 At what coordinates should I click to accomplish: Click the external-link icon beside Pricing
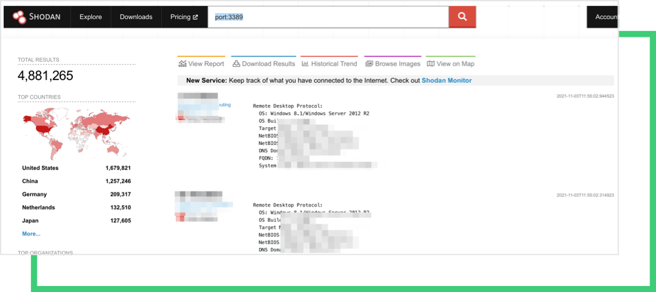(x=195, y=17)
